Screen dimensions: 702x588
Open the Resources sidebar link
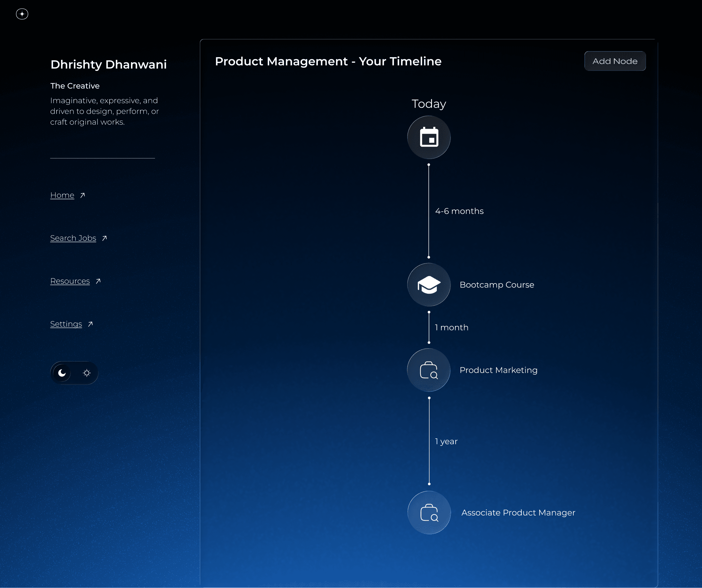[x=70, y=281]
